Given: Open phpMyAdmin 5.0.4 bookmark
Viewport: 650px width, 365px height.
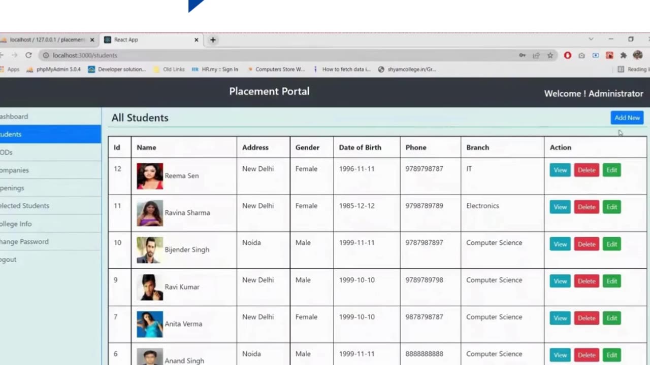Looking at the screenshot, I should coord(53,69).
